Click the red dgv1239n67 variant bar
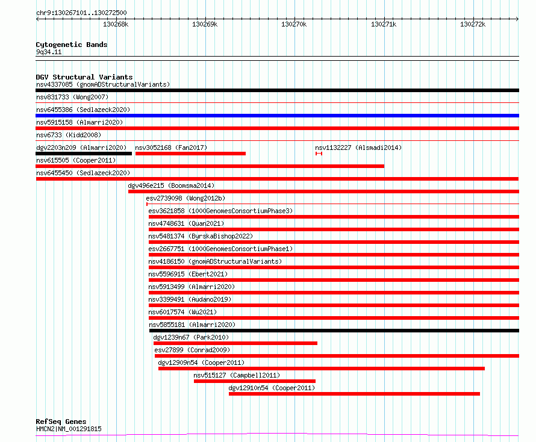The image size is (536, 442). point(235,343)
